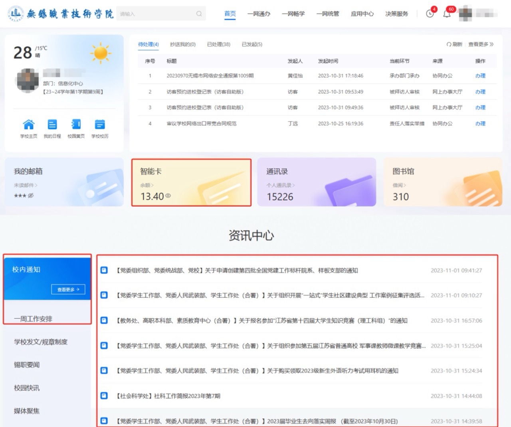Click 办理 for the 丁远 task row

click(480, 124)
